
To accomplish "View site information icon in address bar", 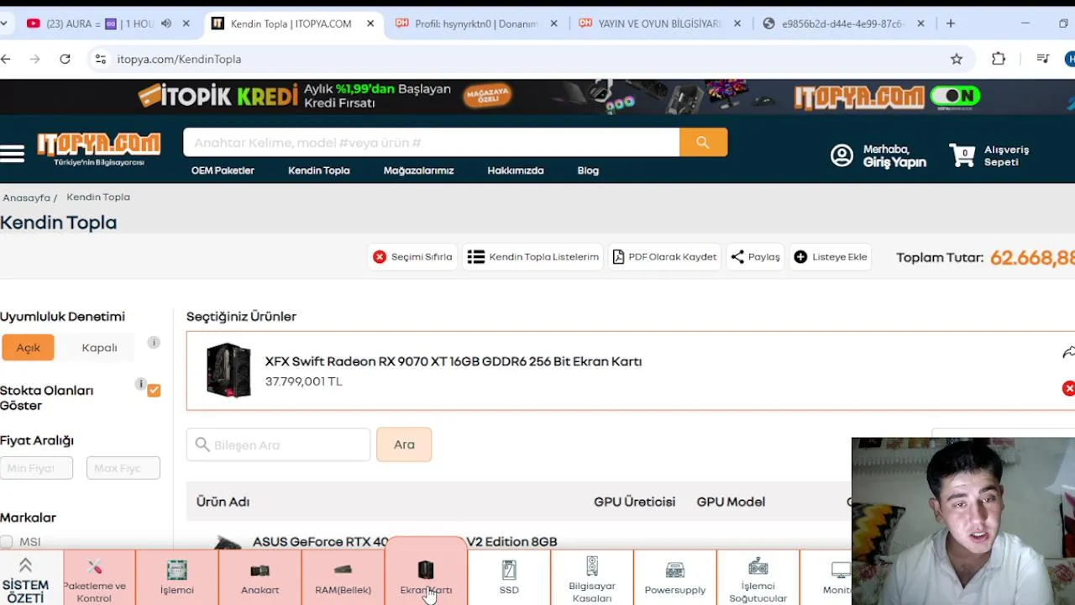I will click(x=101, y=59).
